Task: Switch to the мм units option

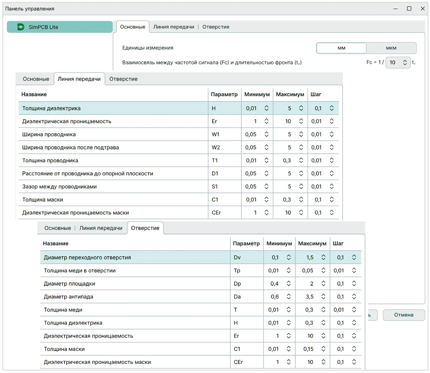Action: tap(341, 48)
